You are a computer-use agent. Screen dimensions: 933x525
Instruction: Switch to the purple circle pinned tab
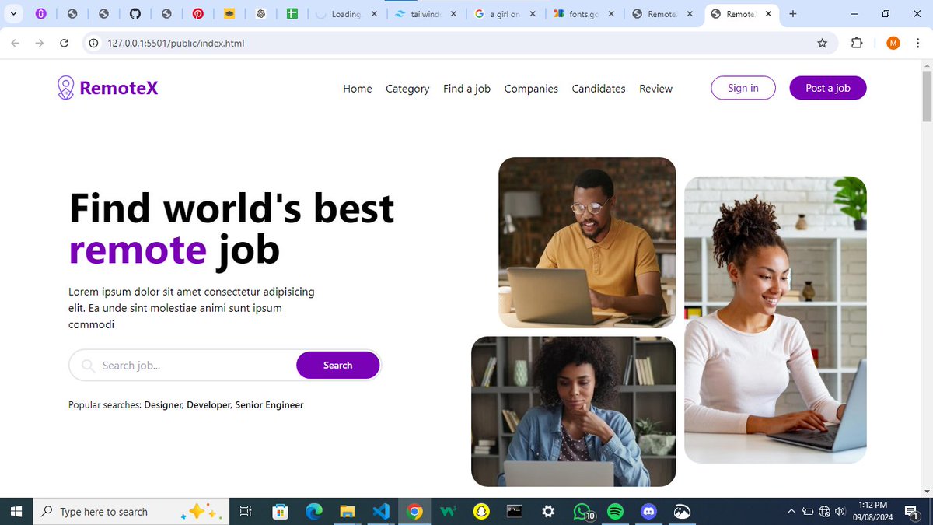pyautogui.click(x=41, y=14)
